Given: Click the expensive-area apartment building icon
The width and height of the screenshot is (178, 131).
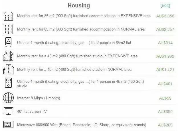Looking at the screenshot, I should point(8,16).
